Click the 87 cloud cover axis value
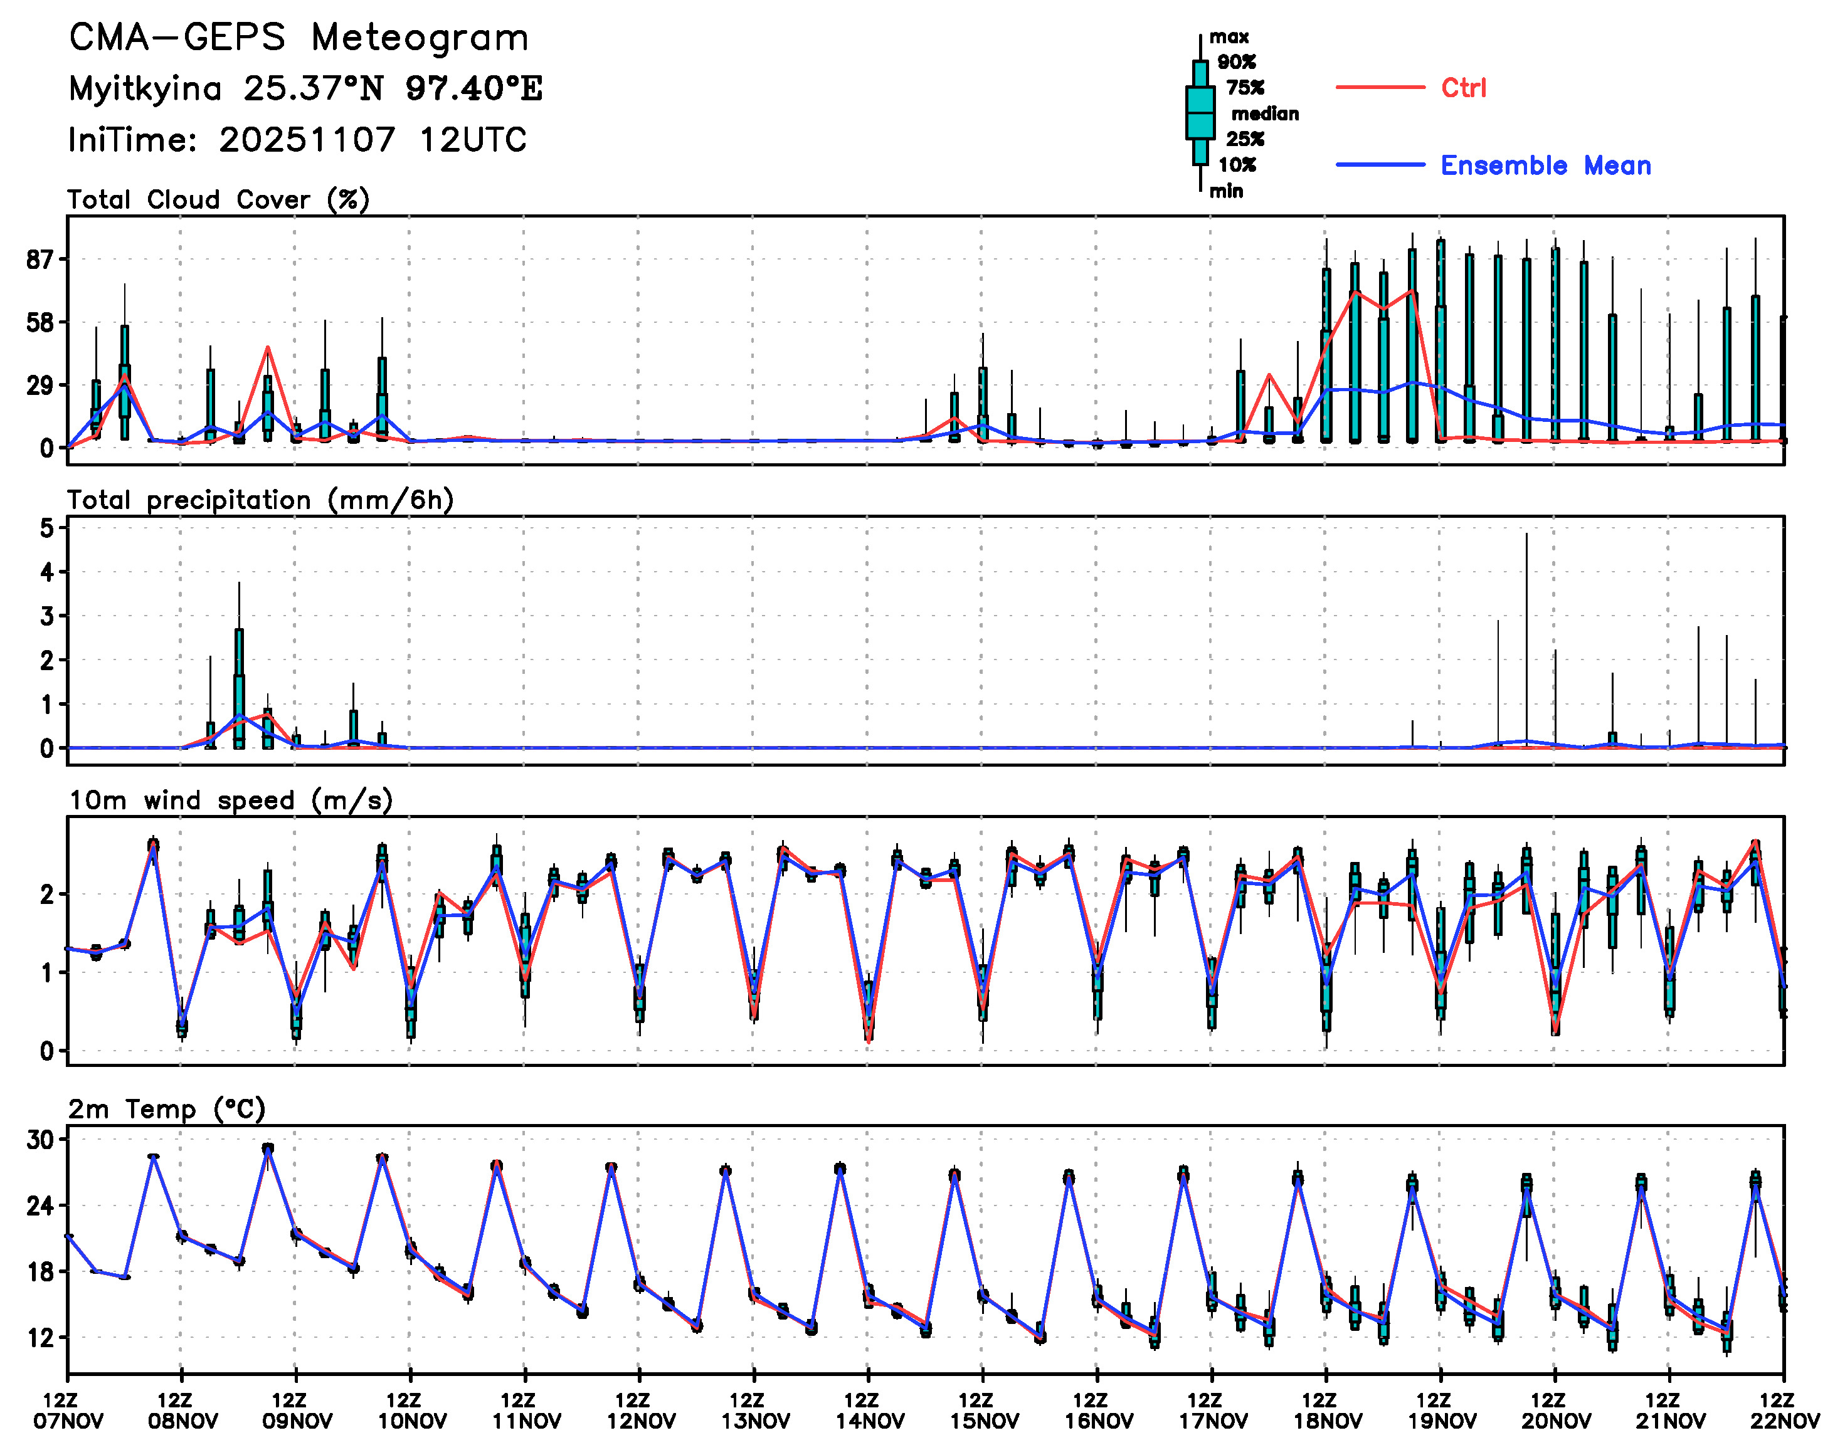The width and height of the screenshot is (1845, 1455). tap(40, 260)
